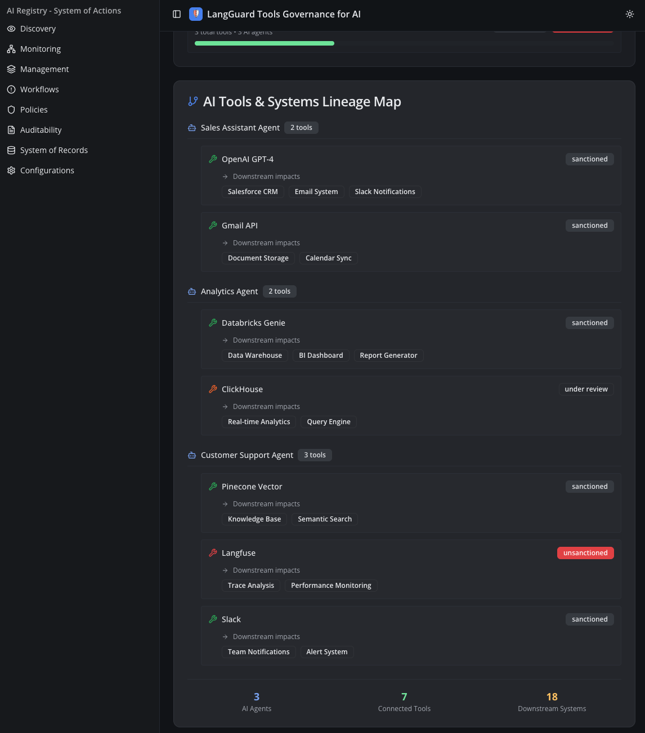
Task: Select the wrench icon next to OpenAI GPT-4
Action: [x=213, y=159]
